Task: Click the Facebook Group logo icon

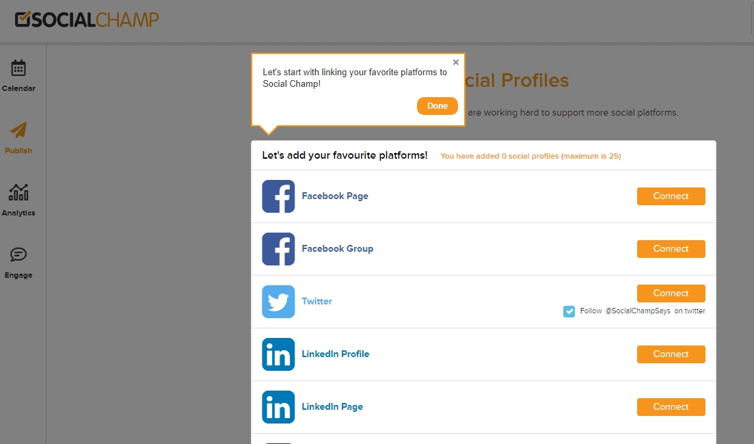Action: coord(278,249)
